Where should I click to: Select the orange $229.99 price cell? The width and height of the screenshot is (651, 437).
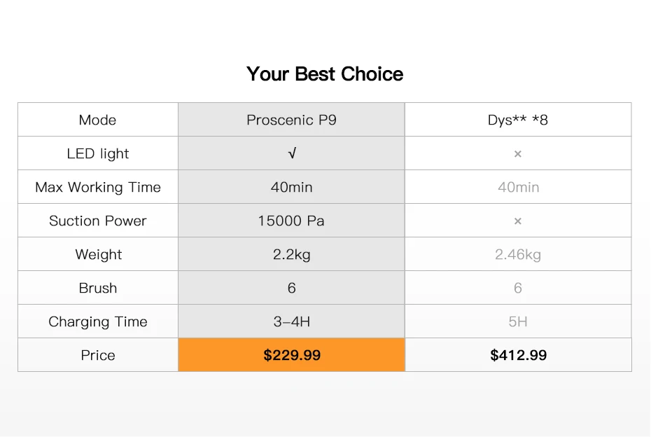pyautogui.click(x=291, y=355)
